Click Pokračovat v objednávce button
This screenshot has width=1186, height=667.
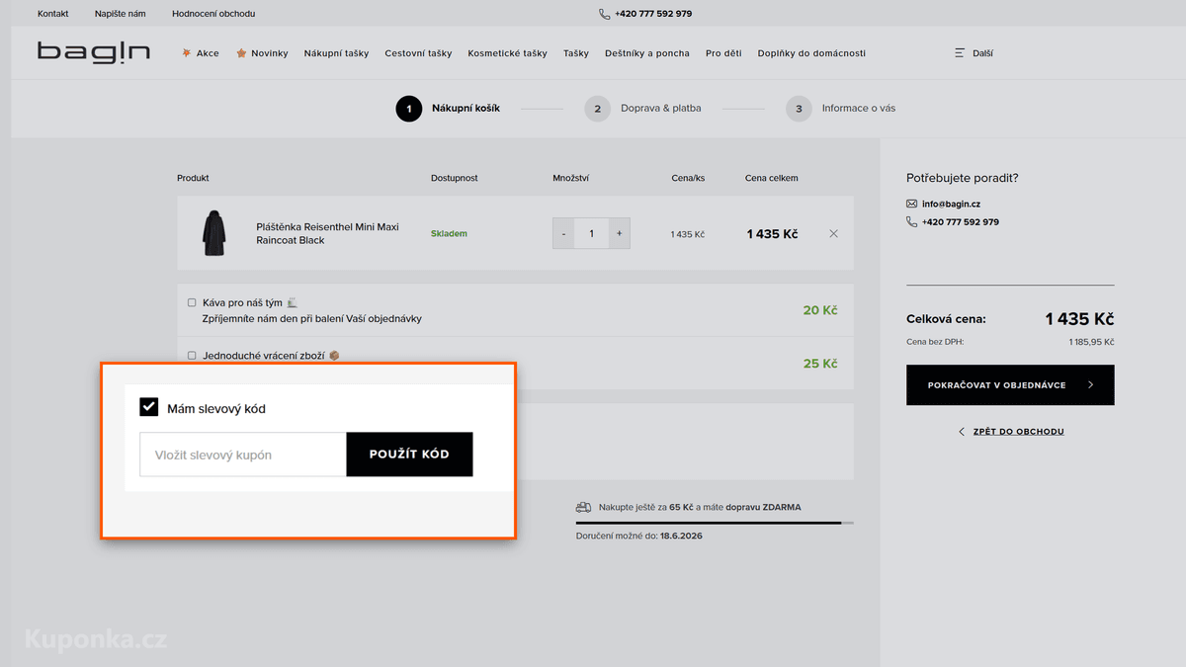tap(1010, 385)
